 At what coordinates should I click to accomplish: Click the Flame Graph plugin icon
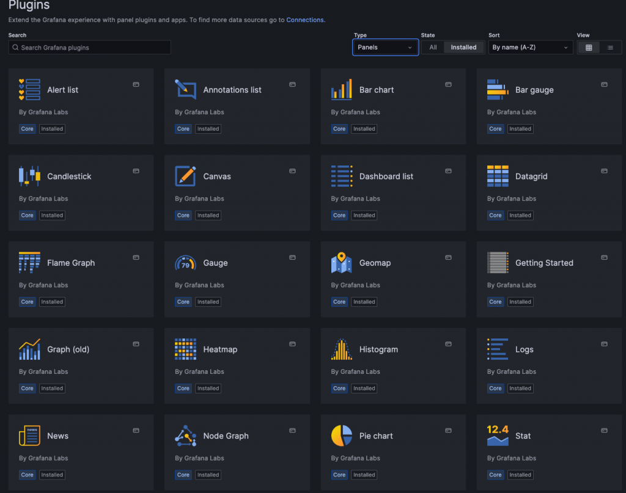pyautogui.click(x=29, y=263)
